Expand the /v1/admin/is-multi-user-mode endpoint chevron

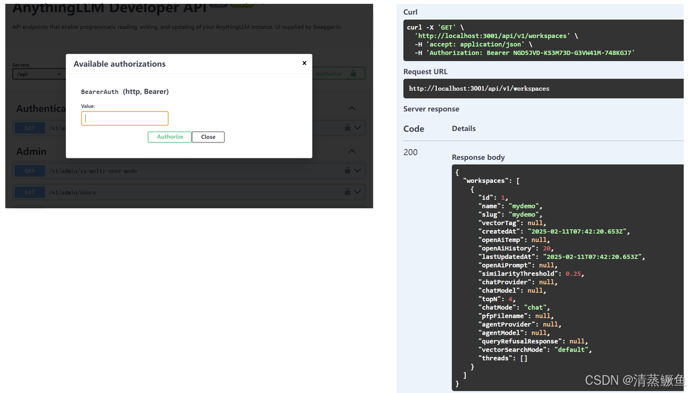coord(357,170)
